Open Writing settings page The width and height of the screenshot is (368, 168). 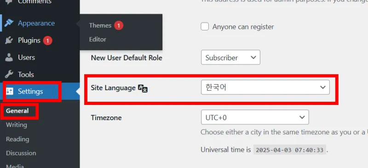coord(17,125)
